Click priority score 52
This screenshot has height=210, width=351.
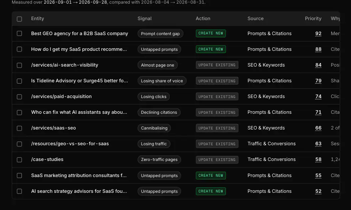(x=318, y=191)
